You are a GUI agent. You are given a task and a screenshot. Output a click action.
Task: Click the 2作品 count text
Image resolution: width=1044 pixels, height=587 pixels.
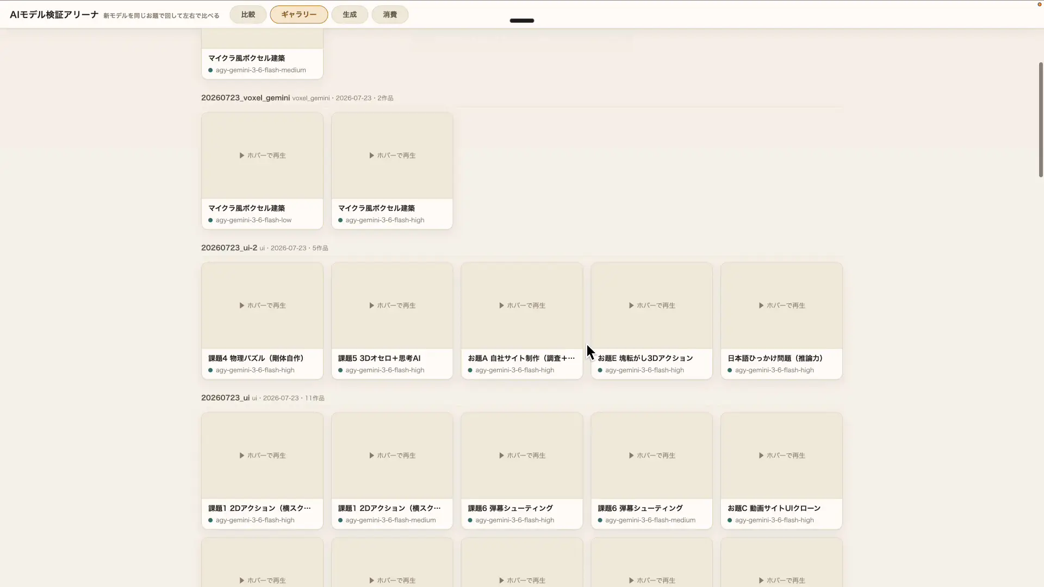click(386, 98)
